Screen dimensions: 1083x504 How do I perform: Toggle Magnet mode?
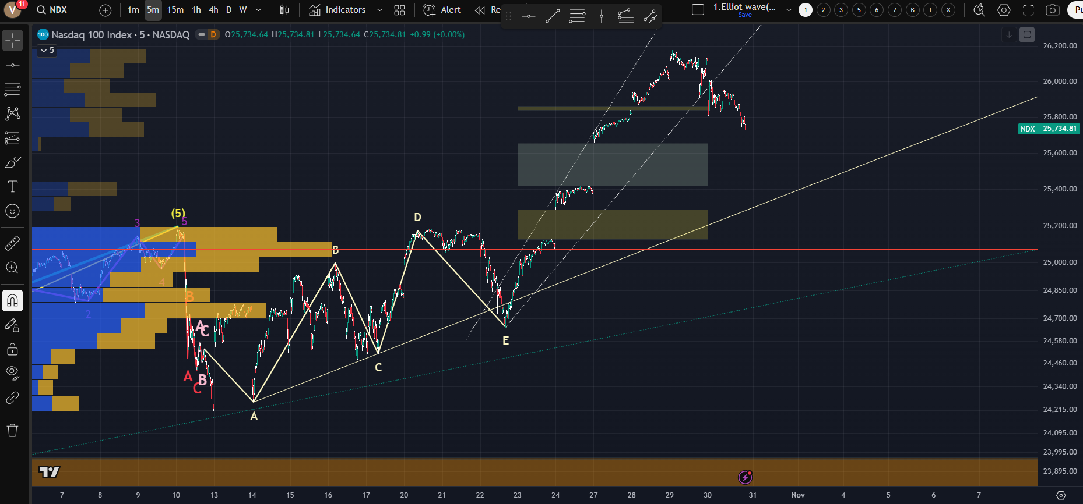tap(12, 300)
